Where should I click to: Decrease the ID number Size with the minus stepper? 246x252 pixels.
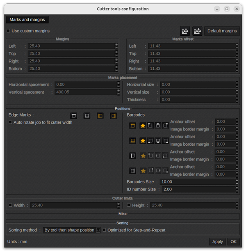[x=237, y=191]
